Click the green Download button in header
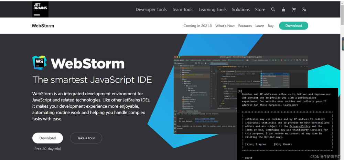Screen dimensions: 344x160 (293, 26)
